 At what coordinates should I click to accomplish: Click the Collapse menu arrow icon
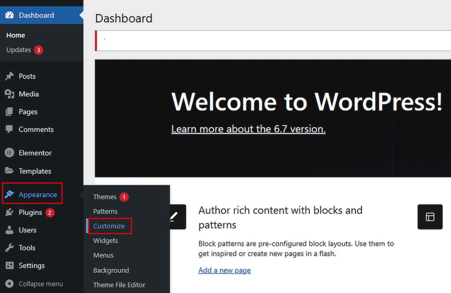9,284
